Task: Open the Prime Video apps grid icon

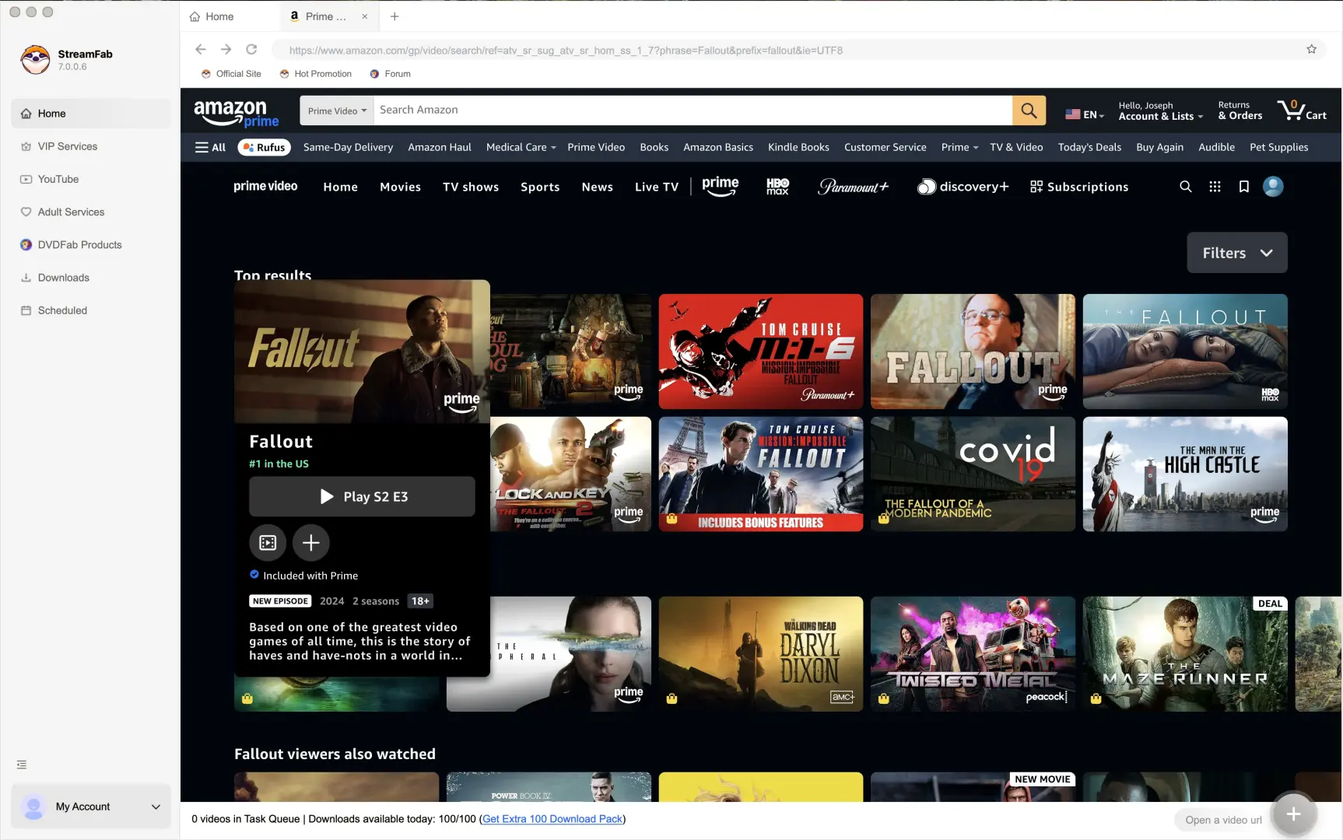Action: (1215, 187)
